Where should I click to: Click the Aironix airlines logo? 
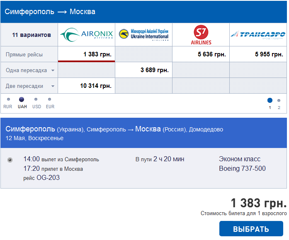point(86,34)
